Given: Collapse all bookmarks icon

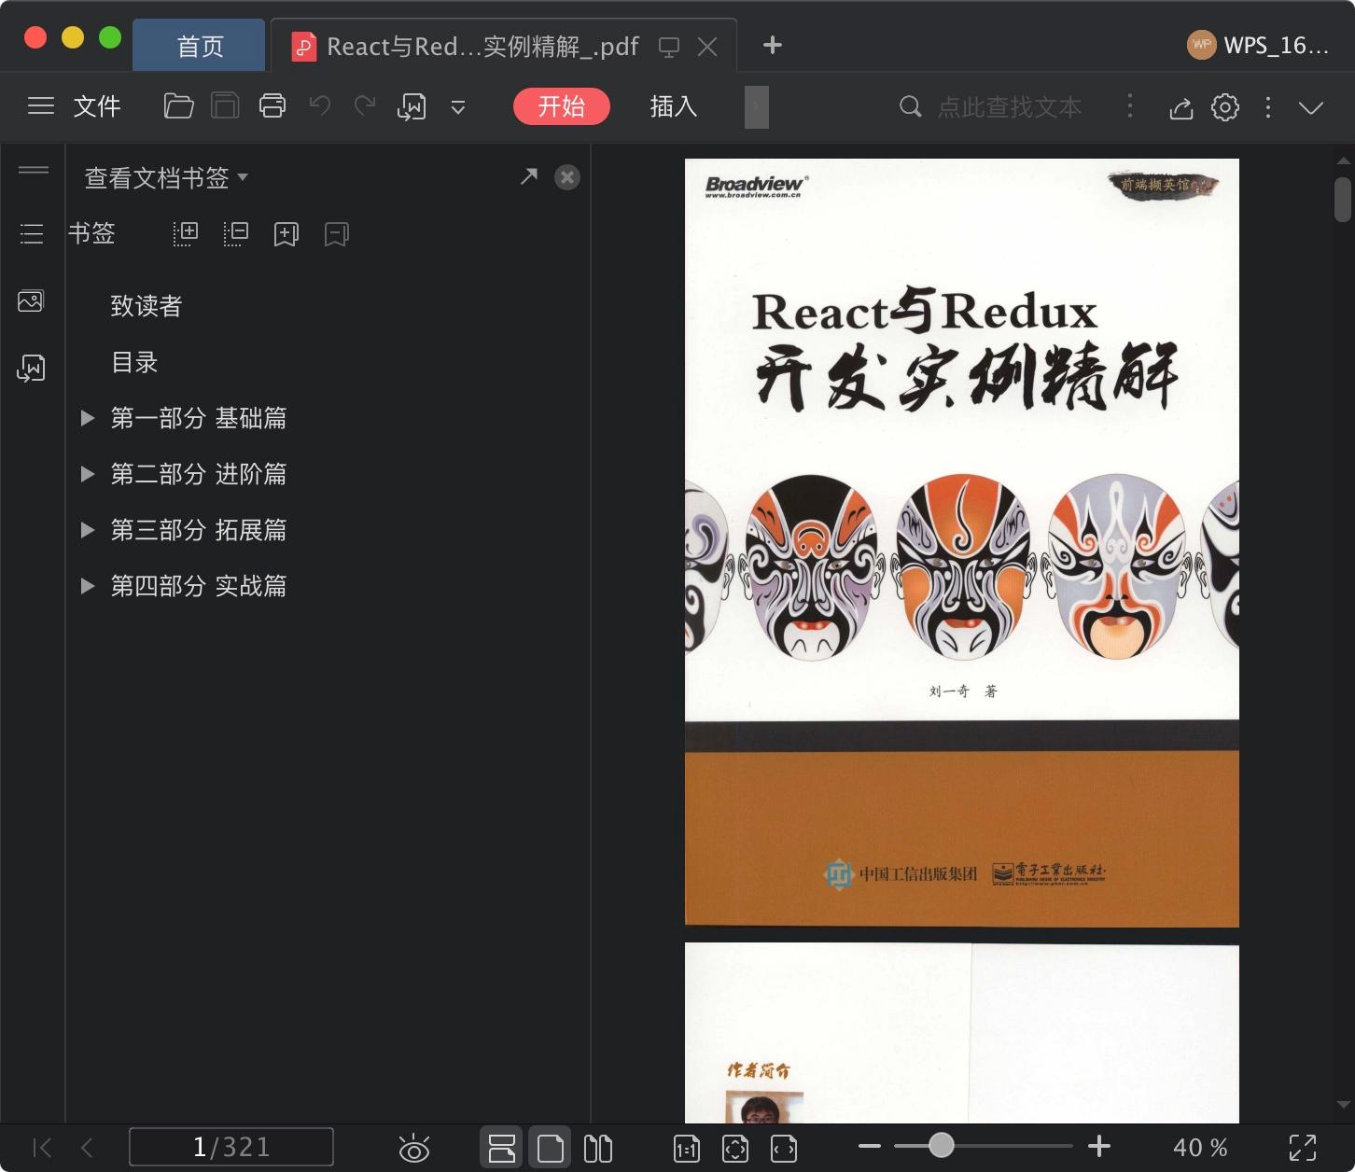Looking at the screenshot, I should (235, 234).
